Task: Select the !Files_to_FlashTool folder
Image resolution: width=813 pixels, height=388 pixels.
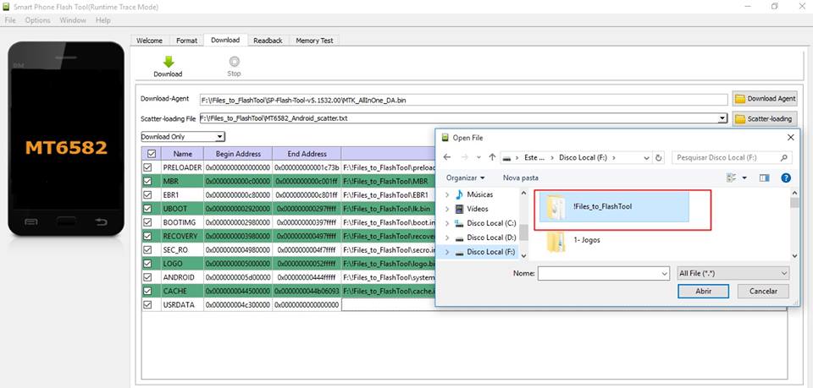Action: point(614,206)
